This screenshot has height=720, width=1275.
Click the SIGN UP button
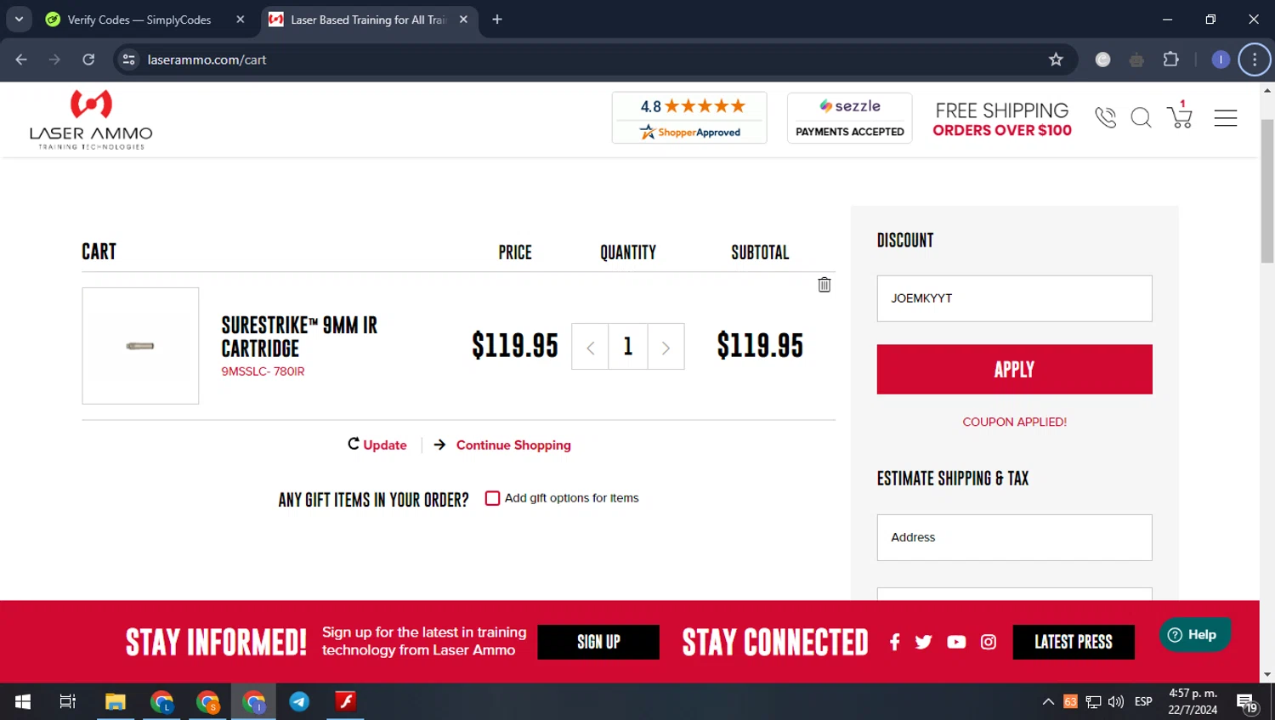click(598, 642)
